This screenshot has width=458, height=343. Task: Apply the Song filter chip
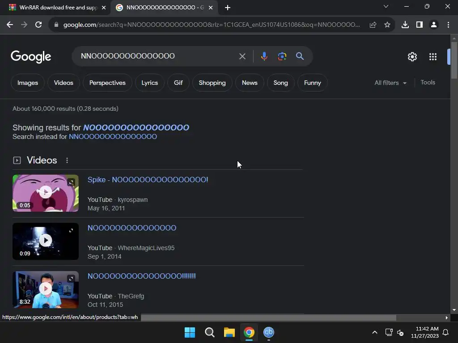click(x=280, y=83)
